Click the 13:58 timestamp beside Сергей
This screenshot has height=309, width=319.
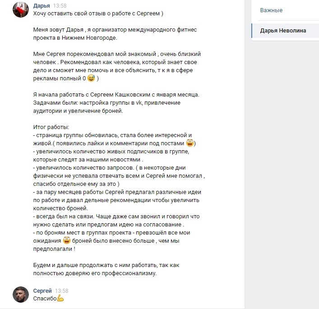[x=62, y=291]
